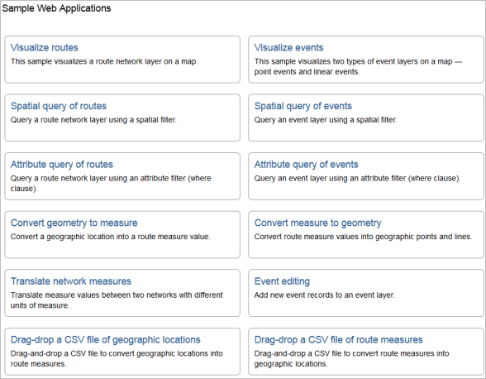Click 'Convert a geographic location into a route measure value' text
The width and height of the screenshot is (486, 379).
click(111, 237)
